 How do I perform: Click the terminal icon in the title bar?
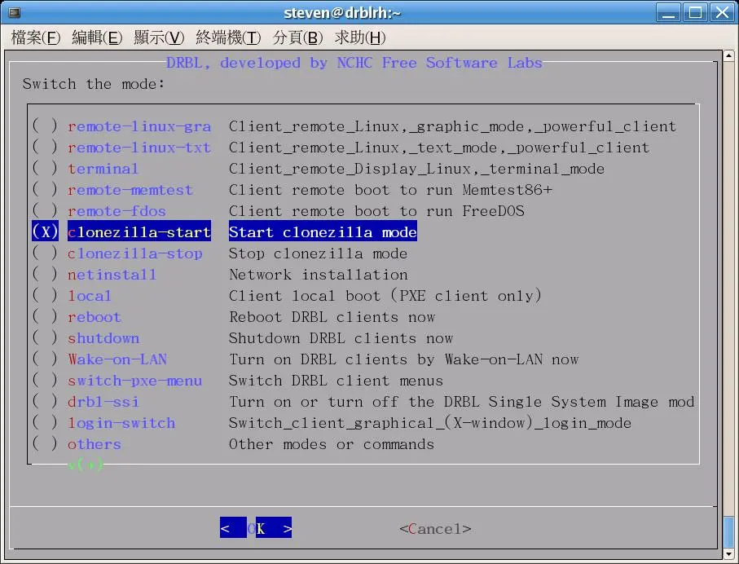pos(13,12)
